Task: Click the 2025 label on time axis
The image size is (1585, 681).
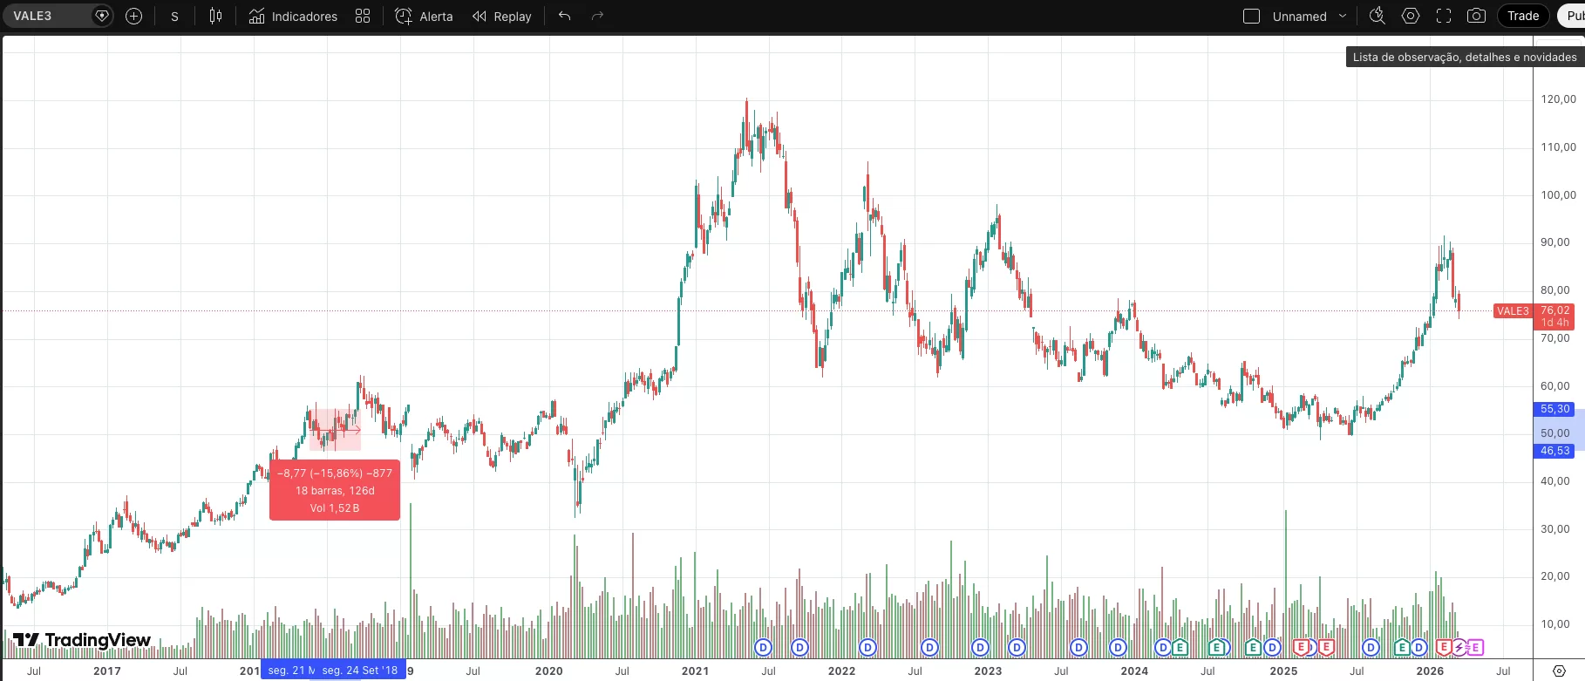Action: (x=1283, y=671)
